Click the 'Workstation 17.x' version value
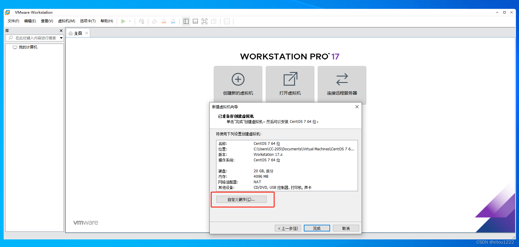The image size is (519, 247). pos(268,155)
